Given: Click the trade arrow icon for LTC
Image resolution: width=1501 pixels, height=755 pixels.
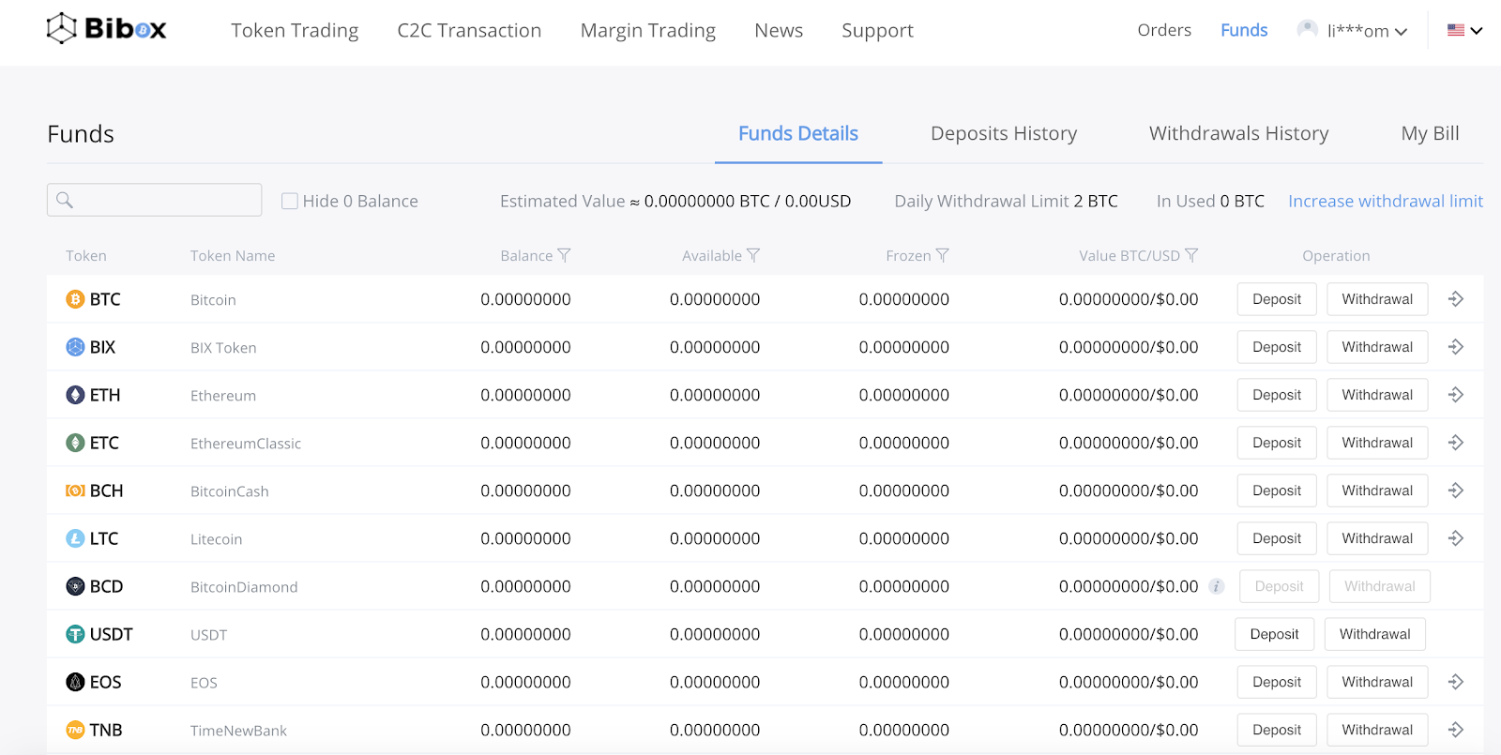Looking at the screenshot, I should coord(1456,538).
